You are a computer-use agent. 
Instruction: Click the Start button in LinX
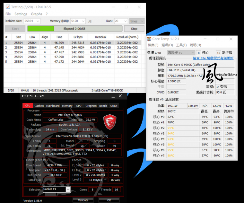pos(15,29)
